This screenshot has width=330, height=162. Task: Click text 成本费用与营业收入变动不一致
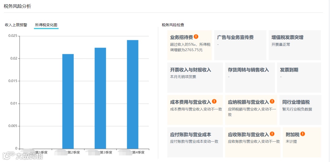click(x=196, y=109)
